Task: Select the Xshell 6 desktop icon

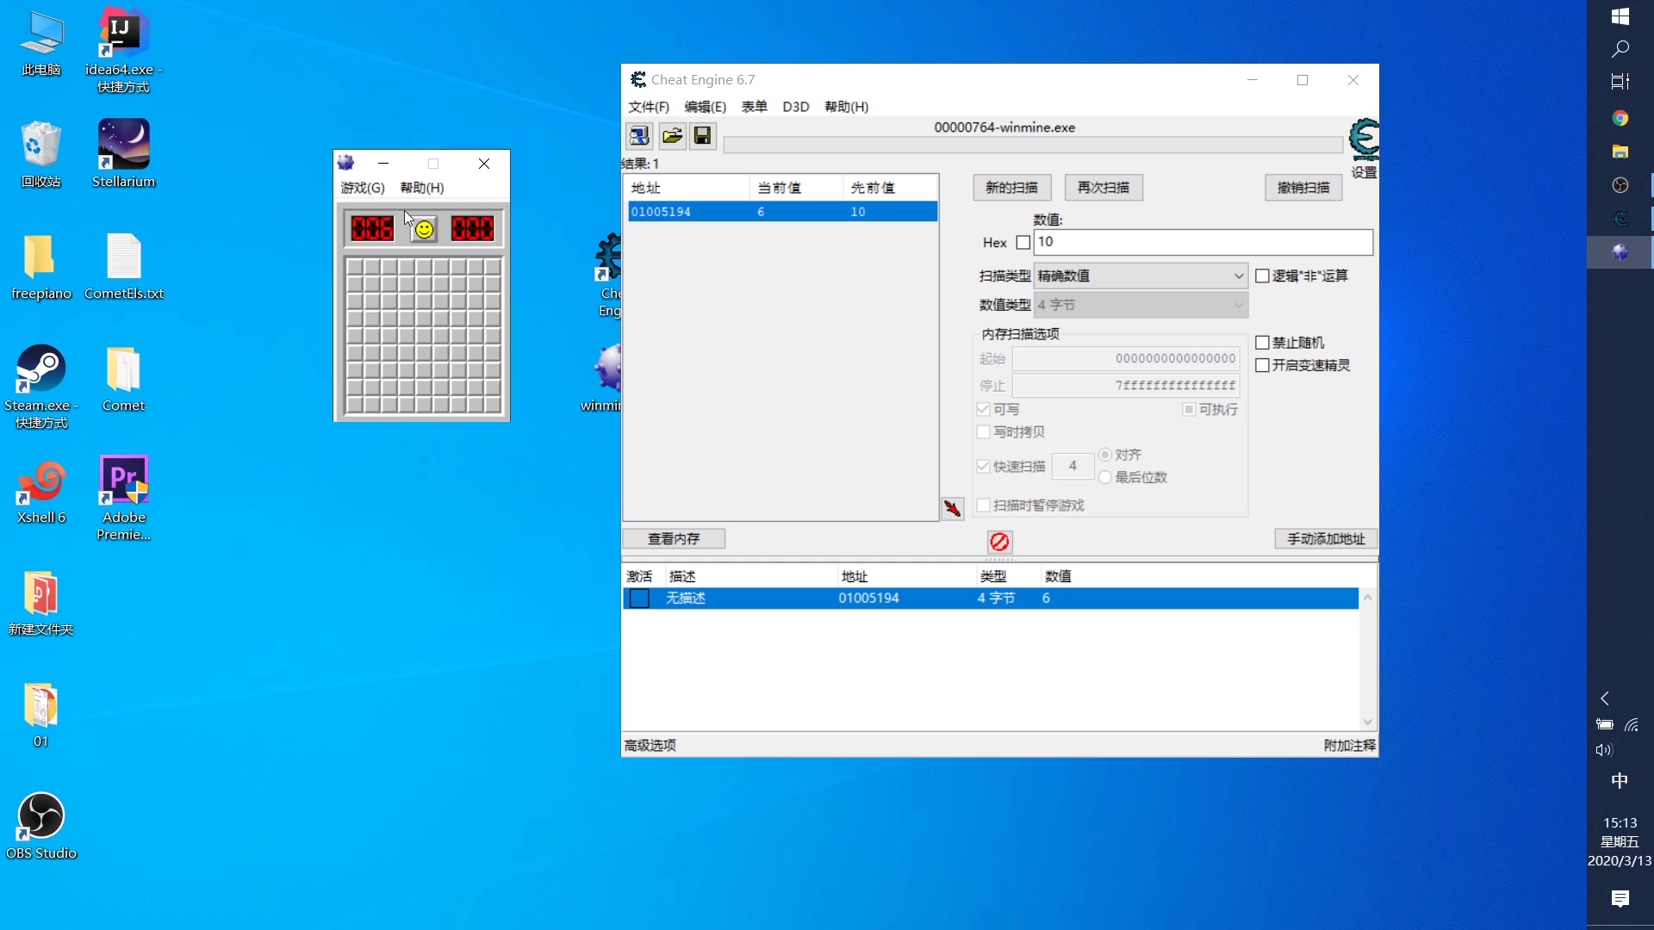Action: (41, 491)
